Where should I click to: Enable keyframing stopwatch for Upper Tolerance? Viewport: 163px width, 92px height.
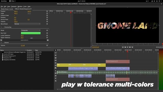[47, 38]
